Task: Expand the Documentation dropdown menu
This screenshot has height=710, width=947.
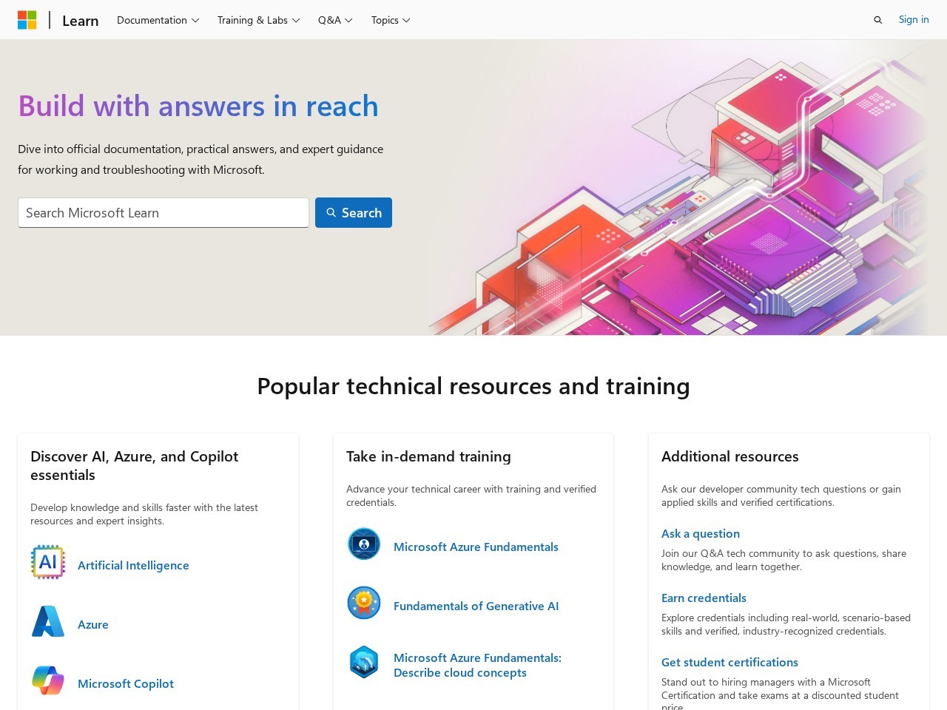Action: (x=158, y=20)
